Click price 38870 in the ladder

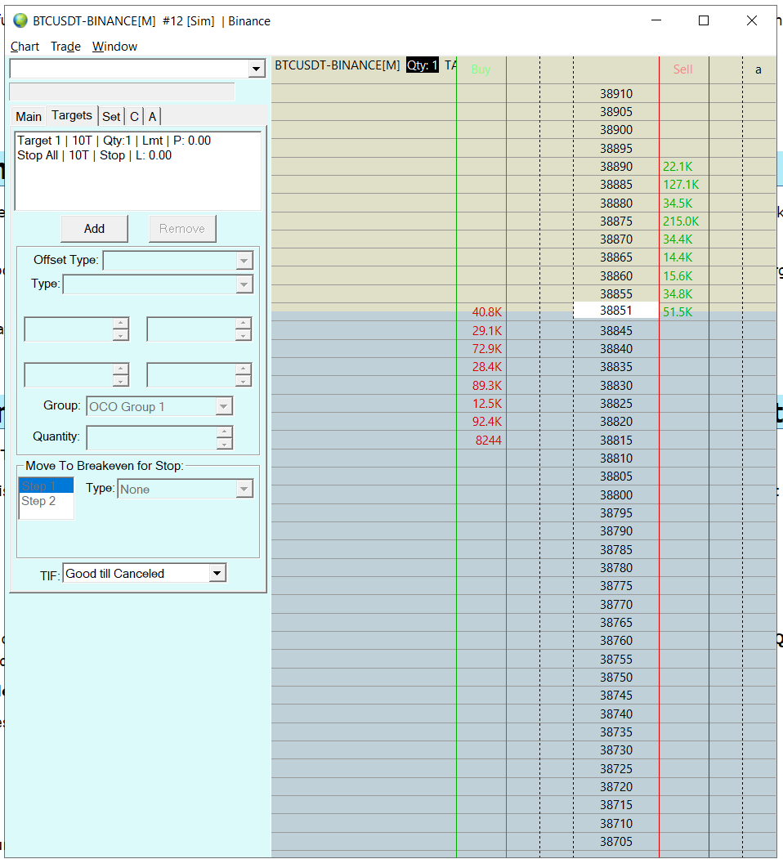[616, 239]
